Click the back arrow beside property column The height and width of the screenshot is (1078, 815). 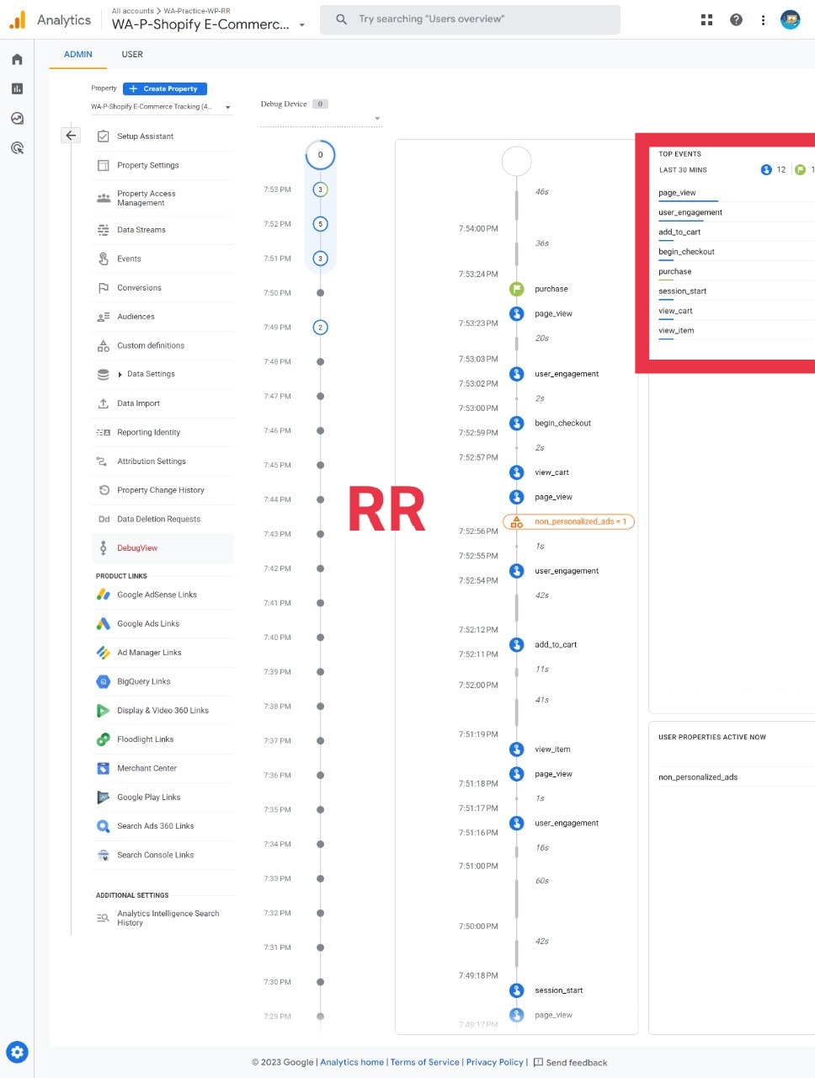point(71,135)
